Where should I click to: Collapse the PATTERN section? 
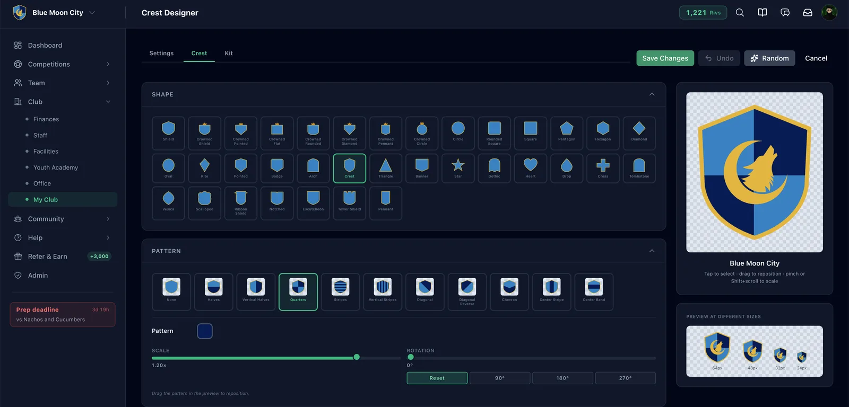tap(652, 251)
